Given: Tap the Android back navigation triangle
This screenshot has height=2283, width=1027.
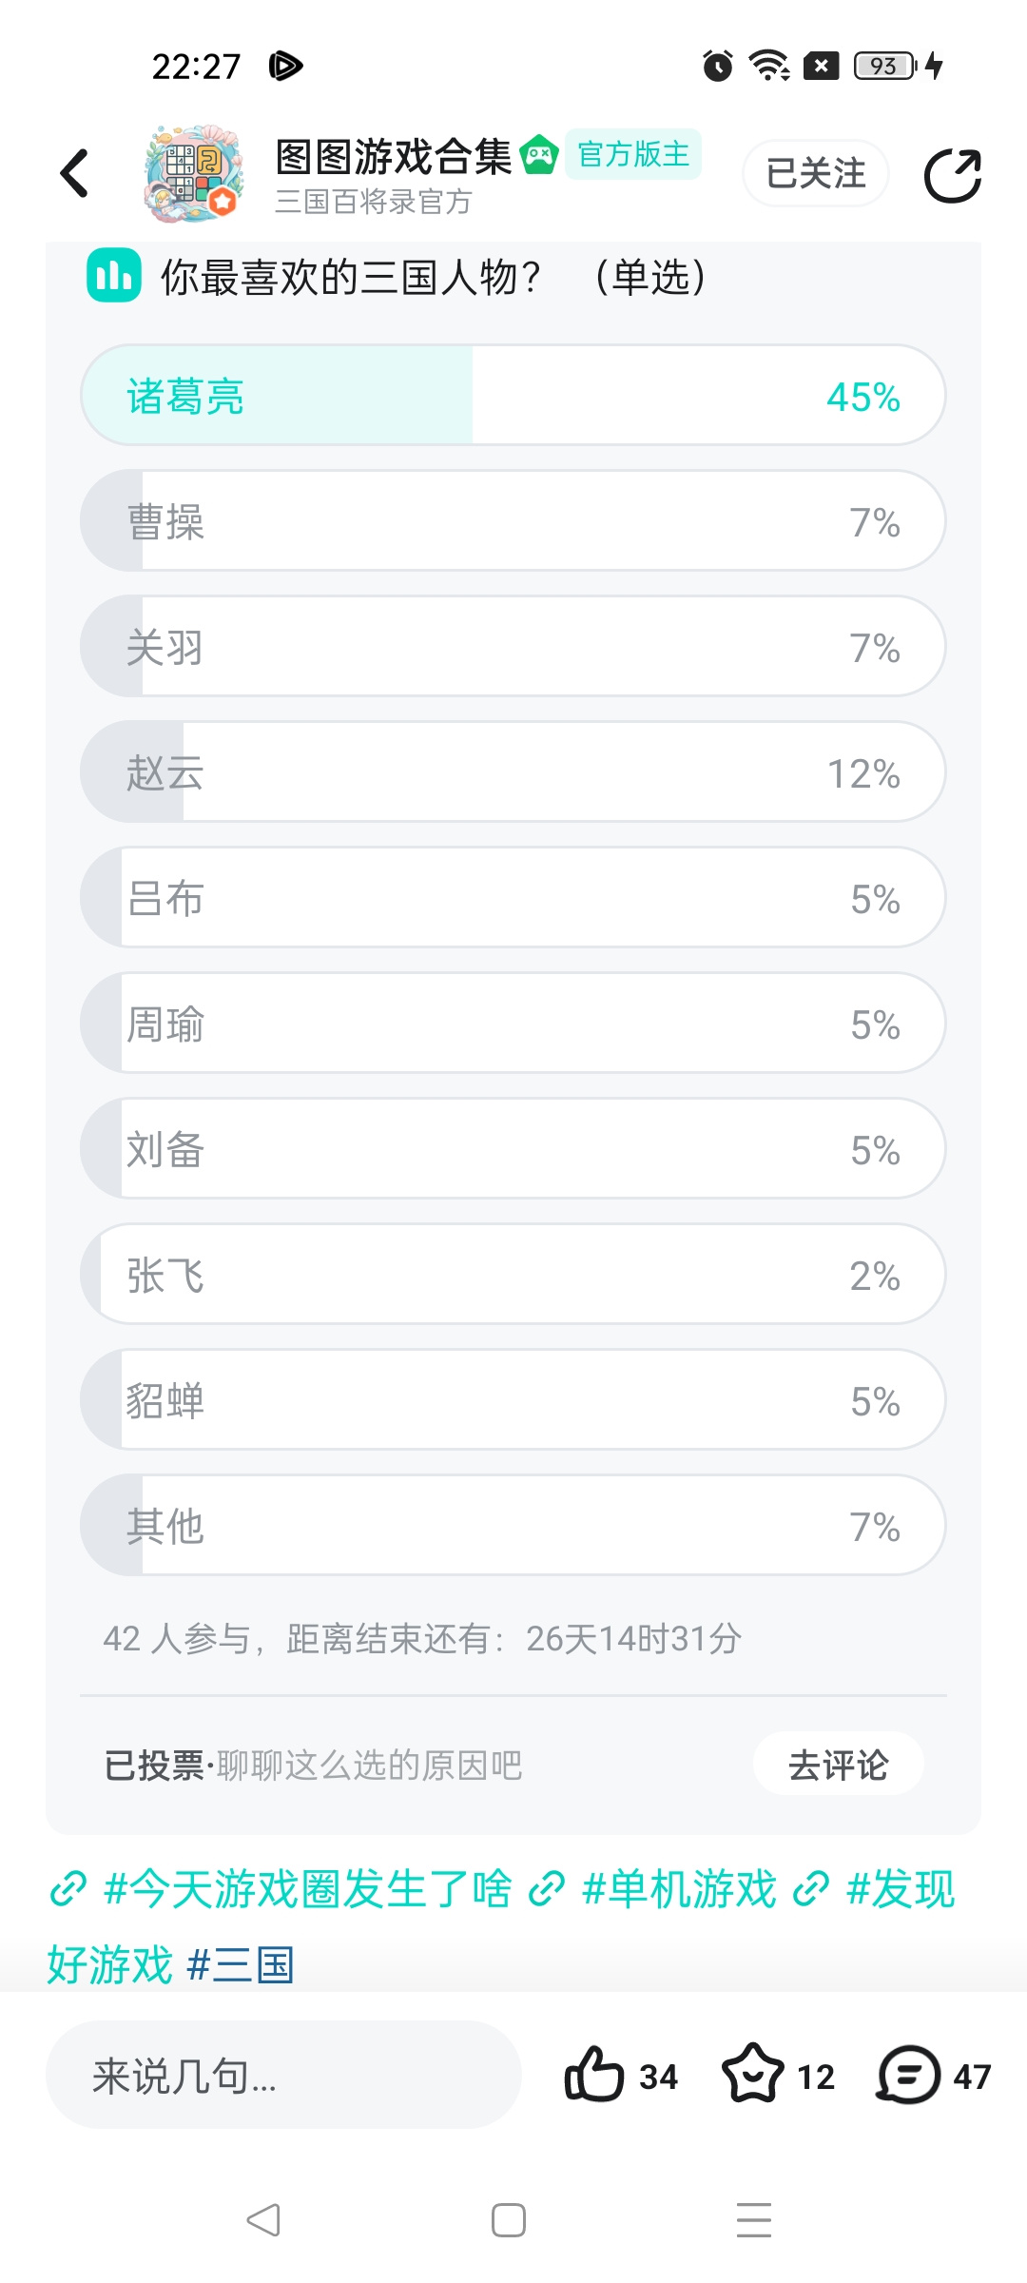Looking at the screenshot, I should pyautogui.click(x=263, y=2220).
